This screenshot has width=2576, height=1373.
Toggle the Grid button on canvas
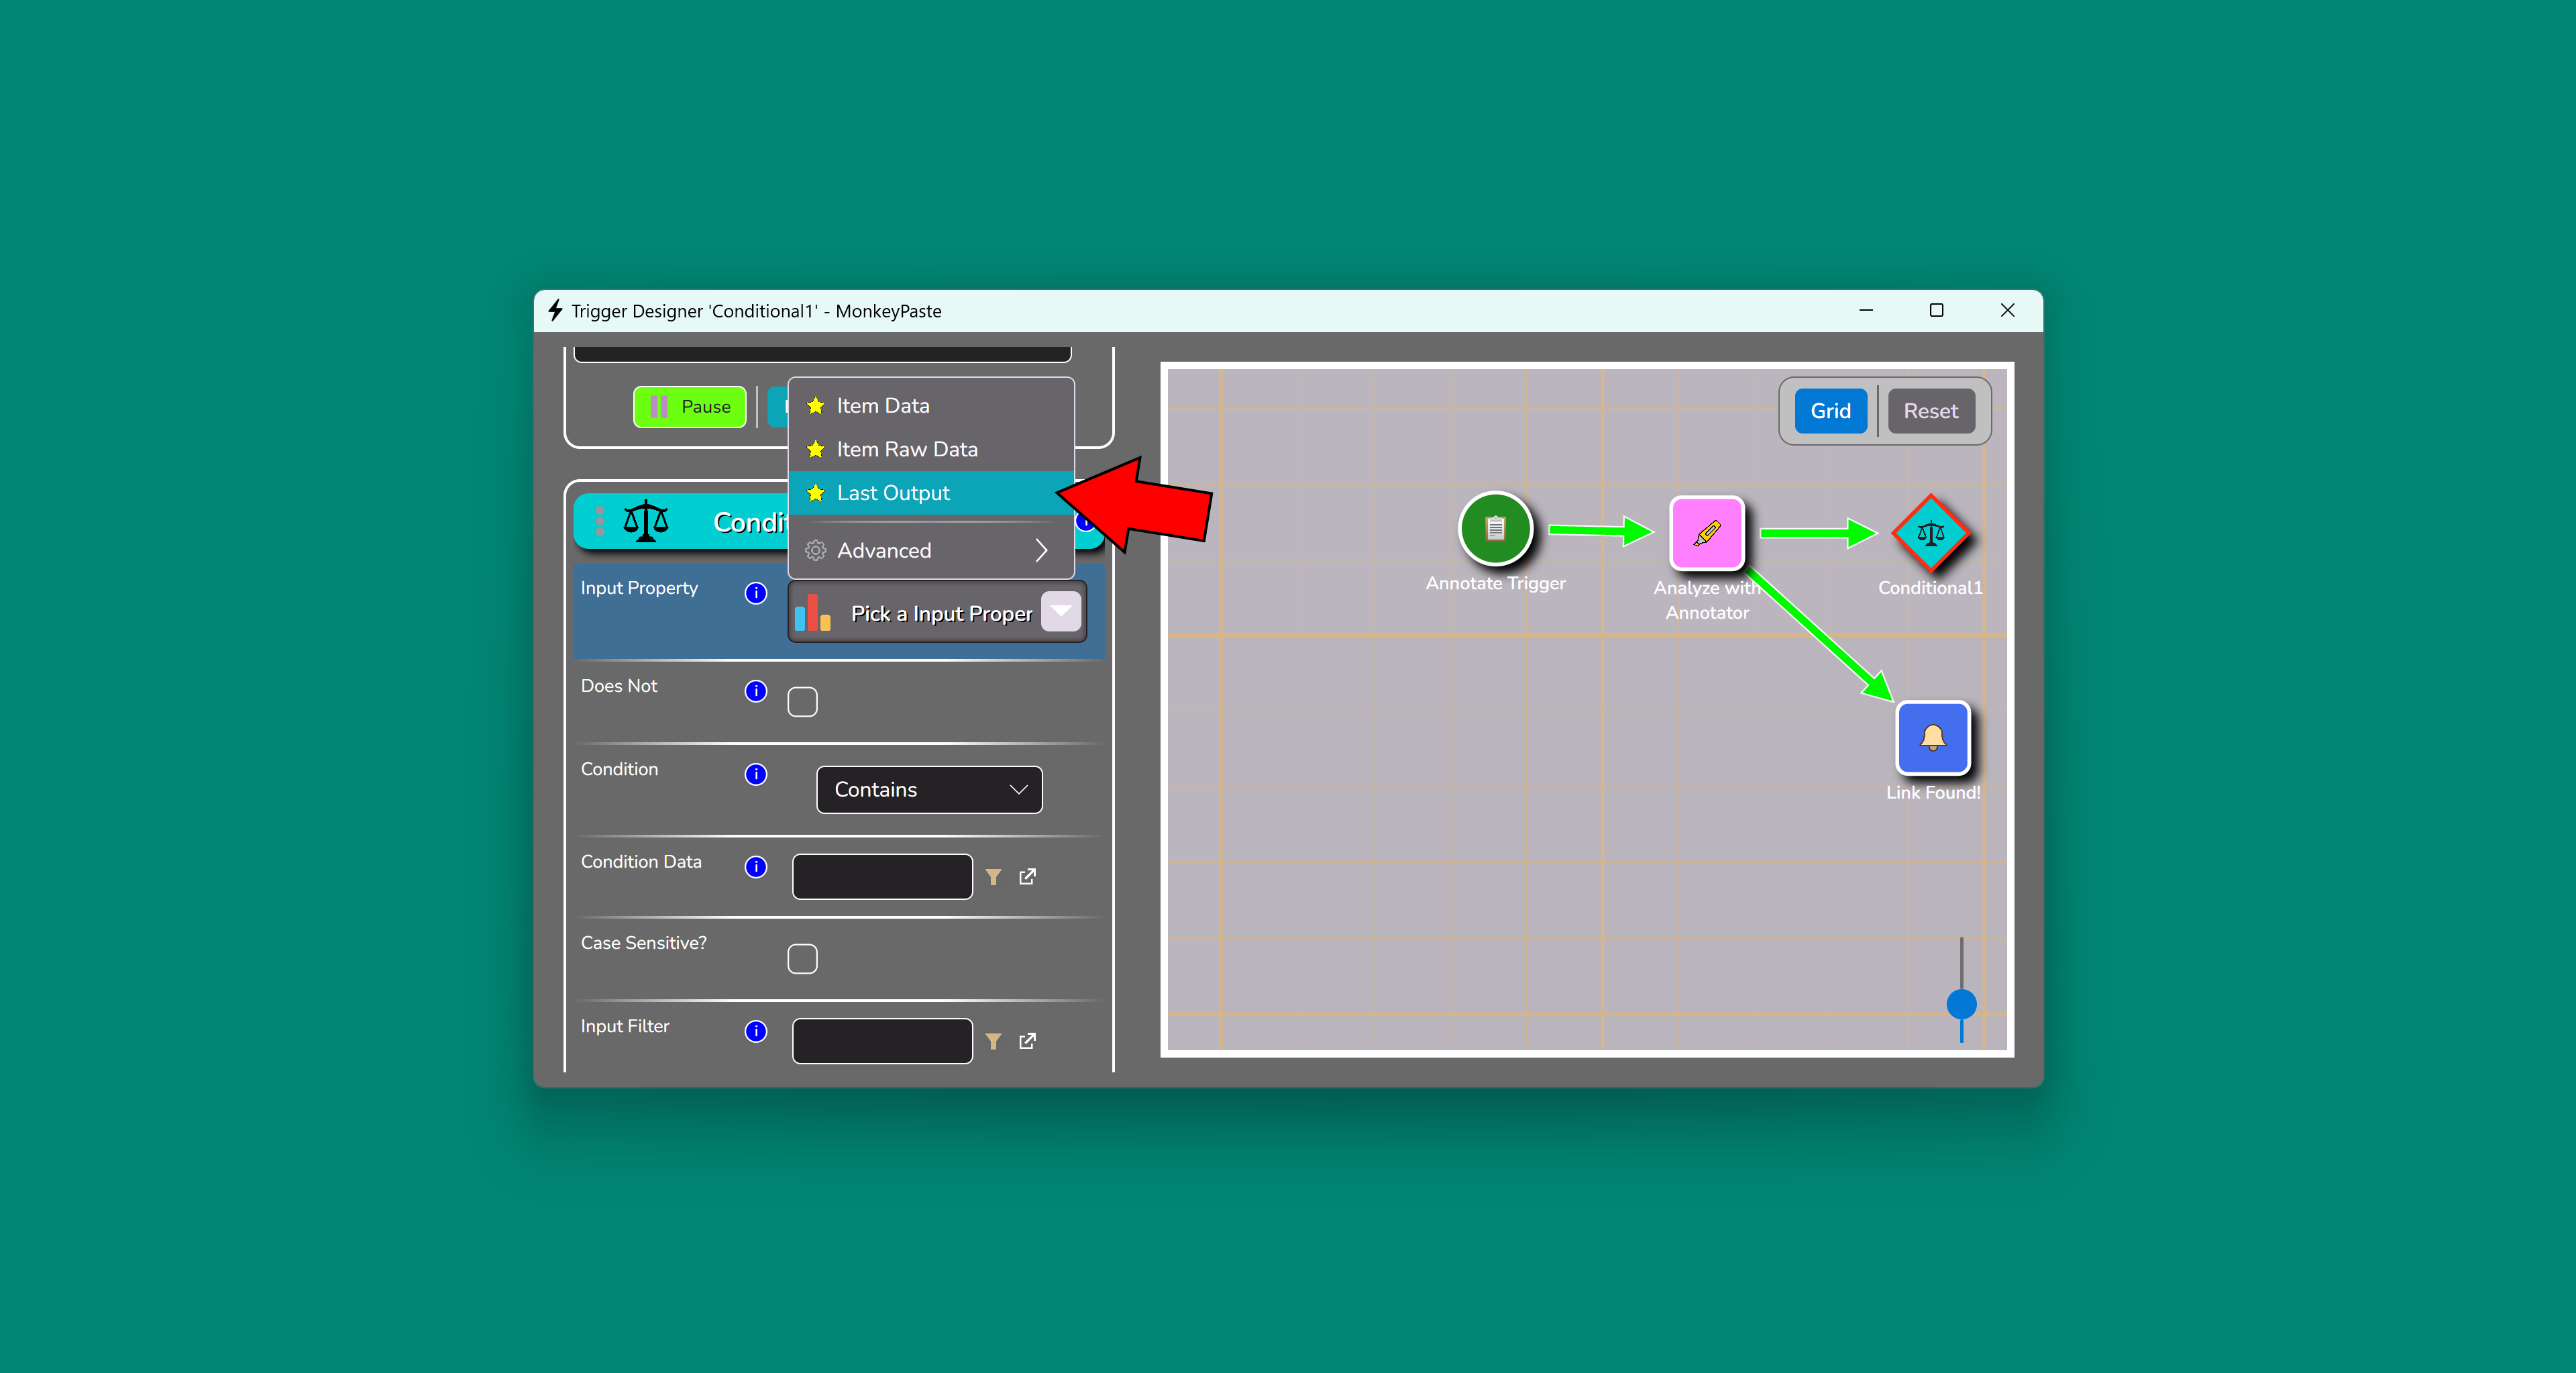coord(1830,411)
